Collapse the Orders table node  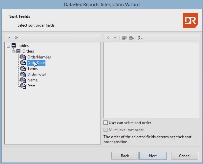tap(13, 51)
